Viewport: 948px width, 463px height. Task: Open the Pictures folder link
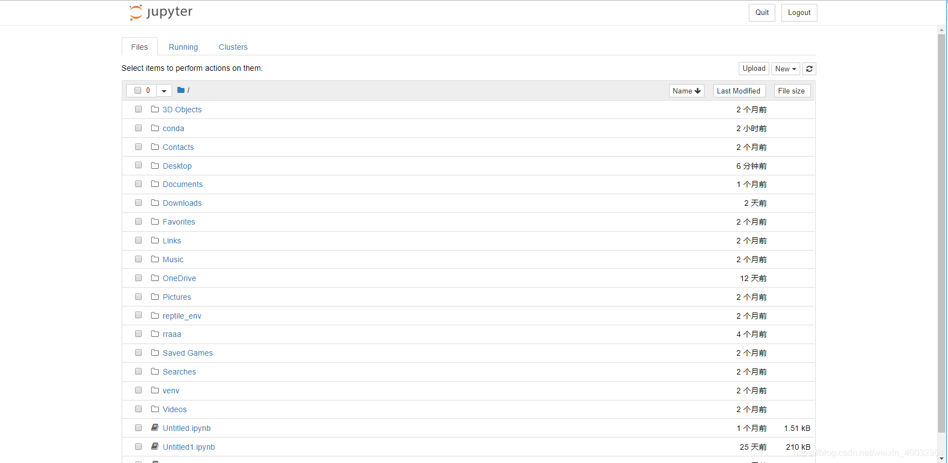point(177,297)
